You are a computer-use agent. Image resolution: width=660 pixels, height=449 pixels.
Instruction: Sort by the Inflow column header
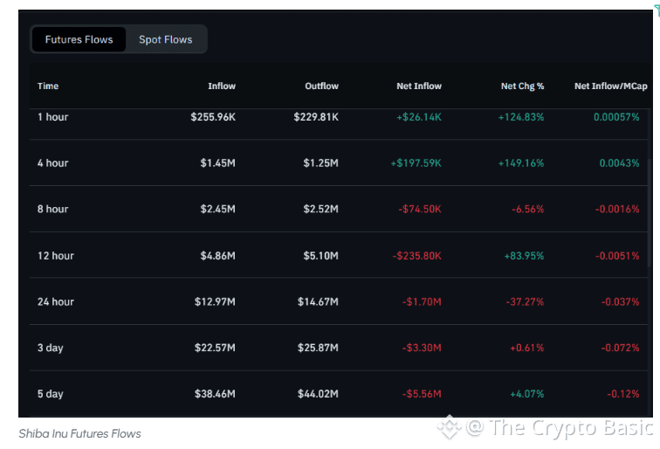coord(222,86)
